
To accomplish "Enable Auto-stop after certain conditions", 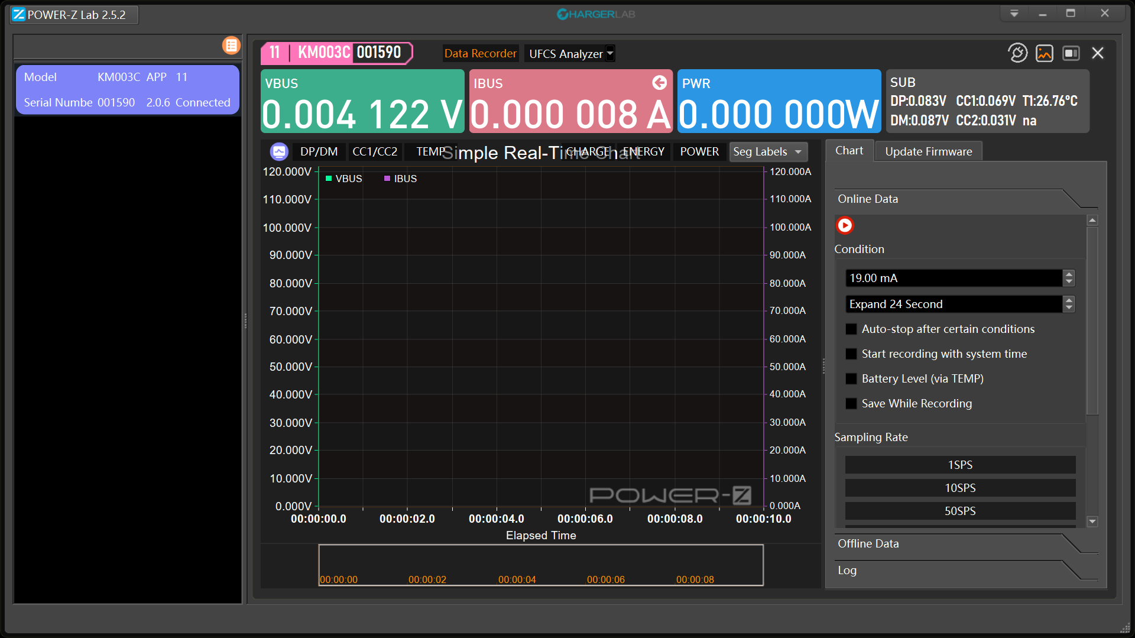I will [851, 329].
